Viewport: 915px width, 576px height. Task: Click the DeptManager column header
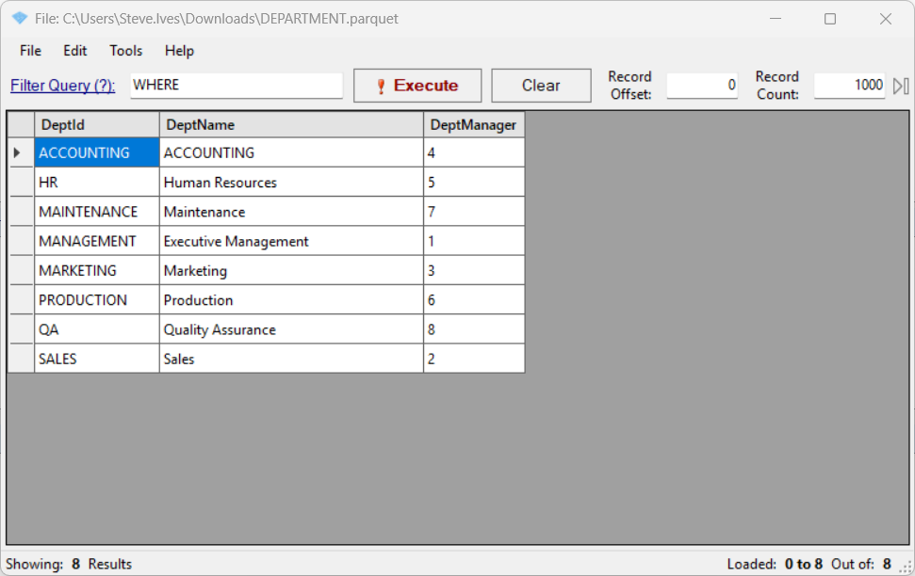[x=473, y=124]
